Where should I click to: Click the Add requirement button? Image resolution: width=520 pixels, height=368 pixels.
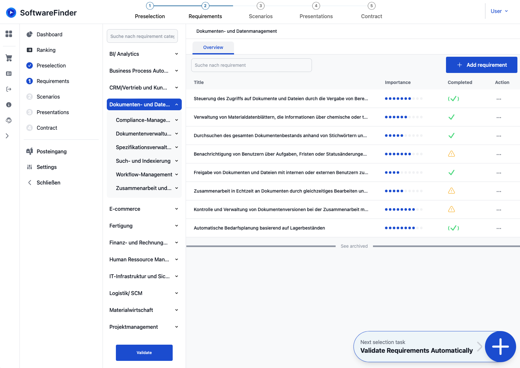(x=481, y=65)
